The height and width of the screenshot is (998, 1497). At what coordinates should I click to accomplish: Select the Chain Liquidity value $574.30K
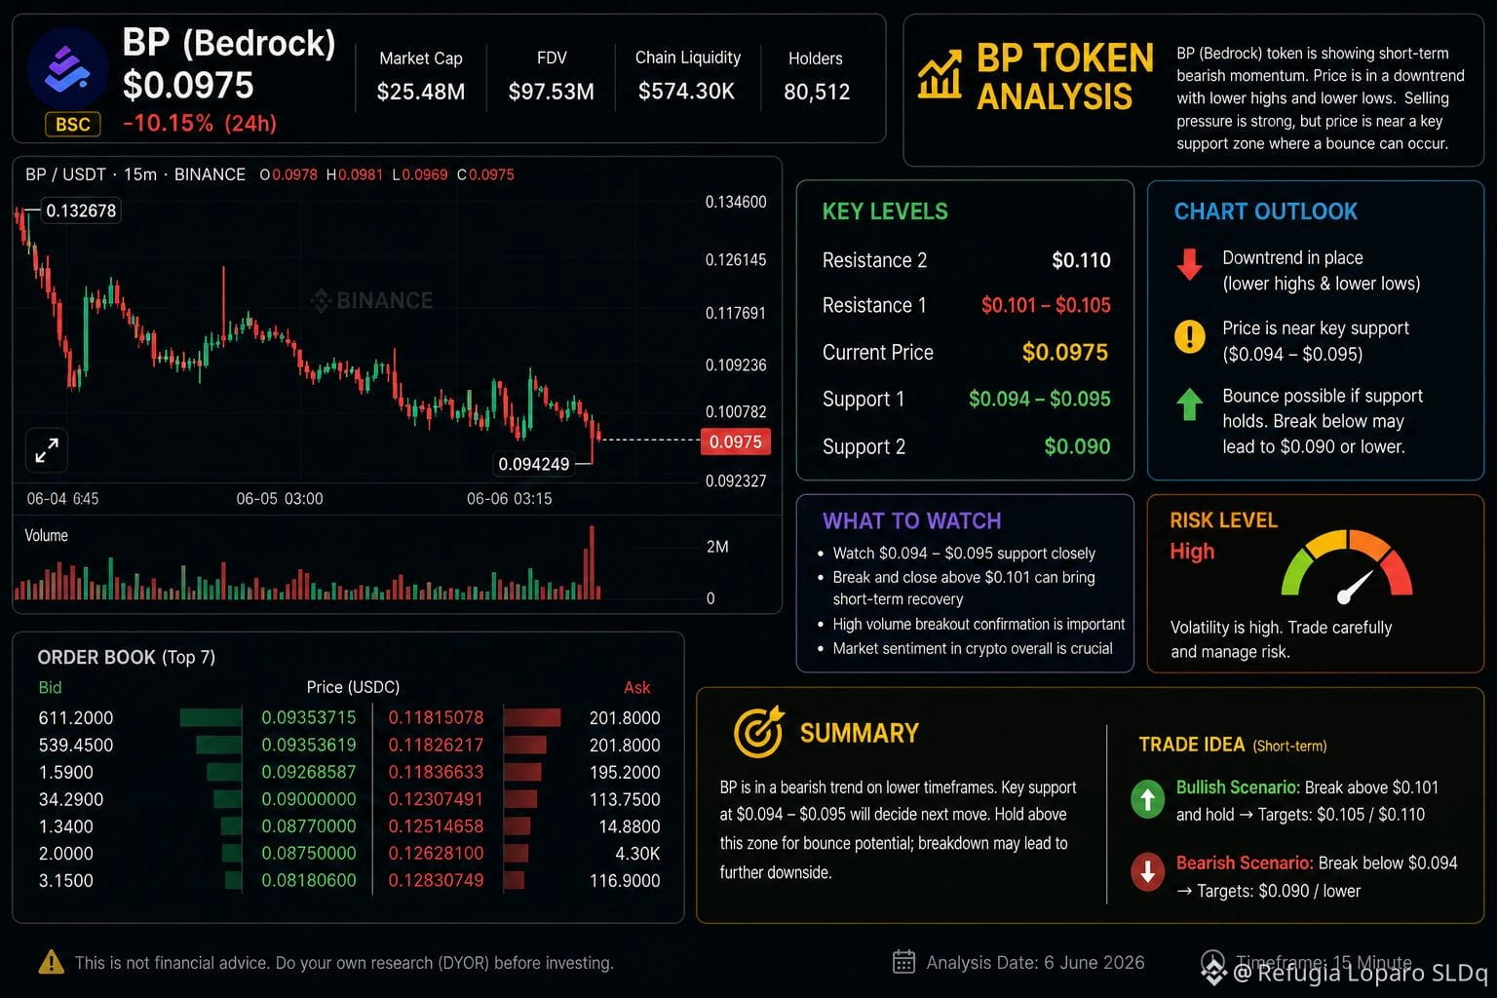coord(686,92)
